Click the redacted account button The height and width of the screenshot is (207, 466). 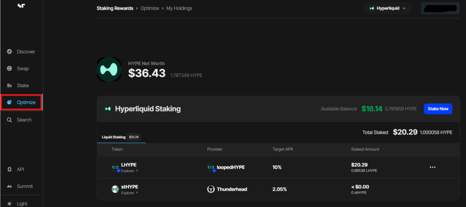(441, 8)
